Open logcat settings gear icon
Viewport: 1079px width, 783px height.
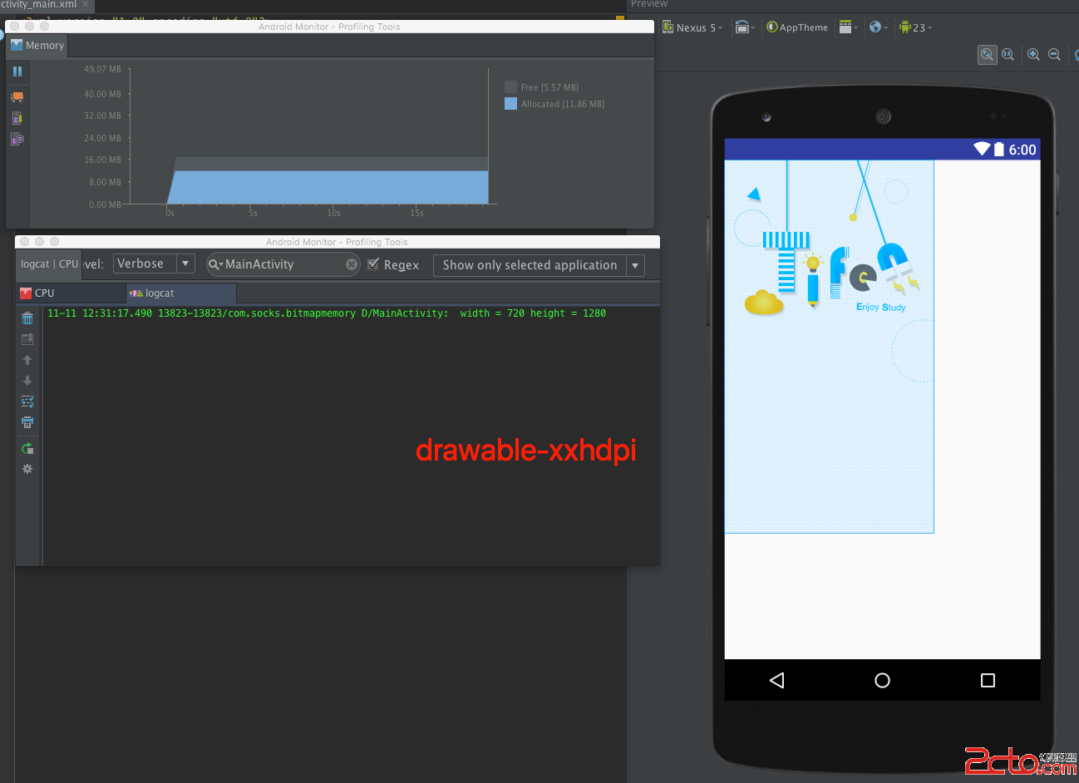point(27,469)
